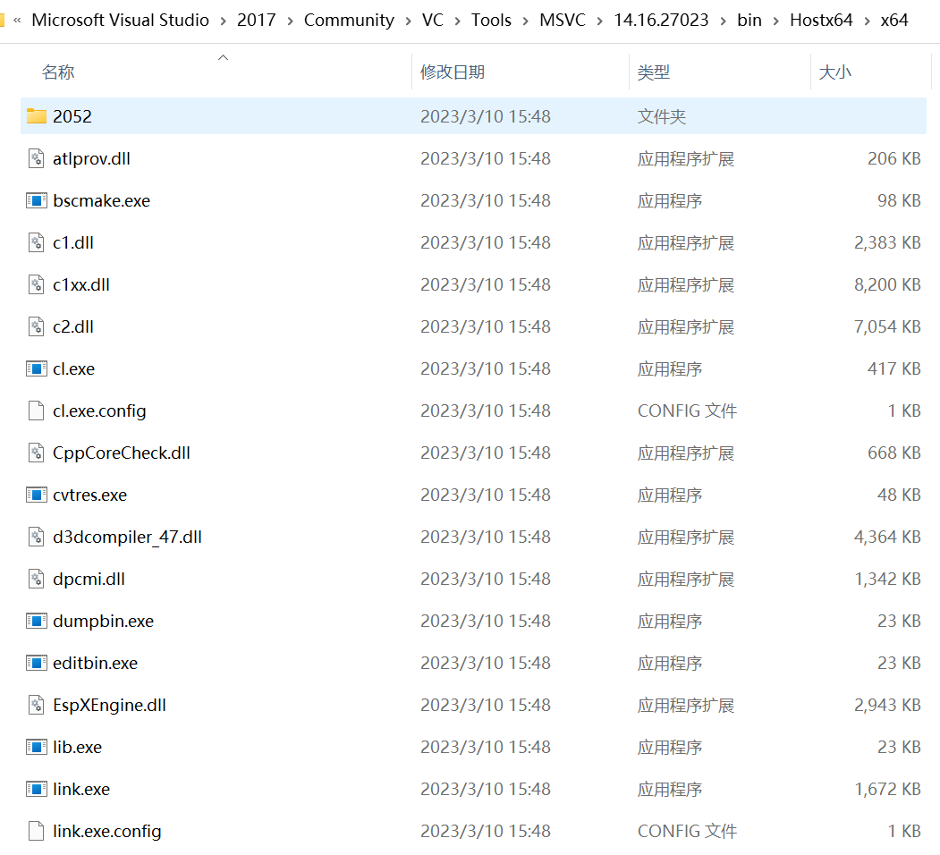Sort files by the 大小 column
The width and height of the screenshot is (940, 855).
834,72
